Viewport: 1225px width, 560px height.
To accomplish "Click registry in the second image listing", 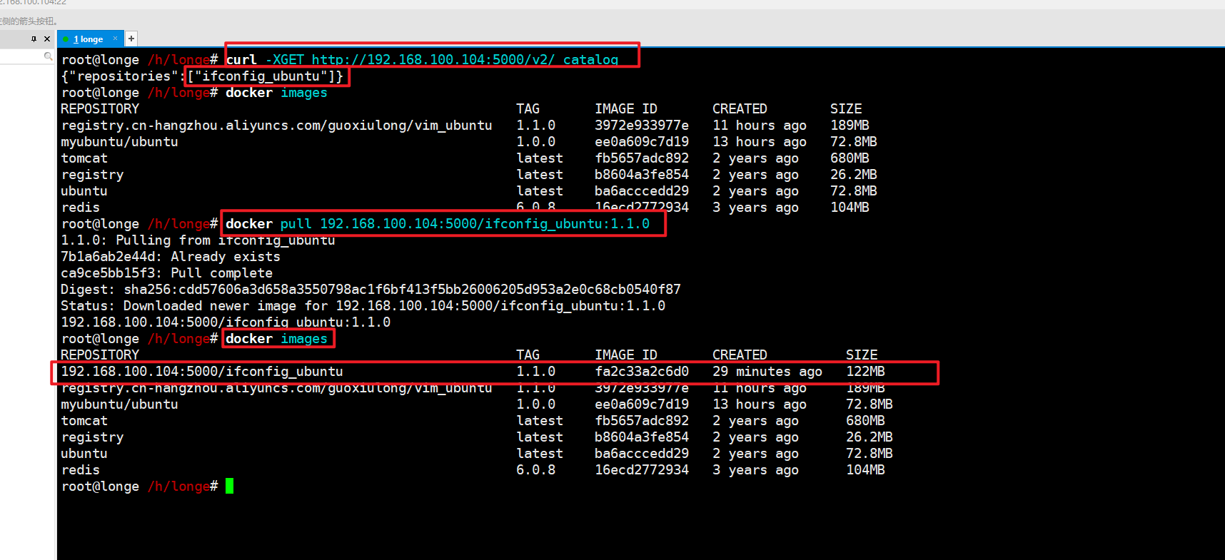I will point(92,437).
